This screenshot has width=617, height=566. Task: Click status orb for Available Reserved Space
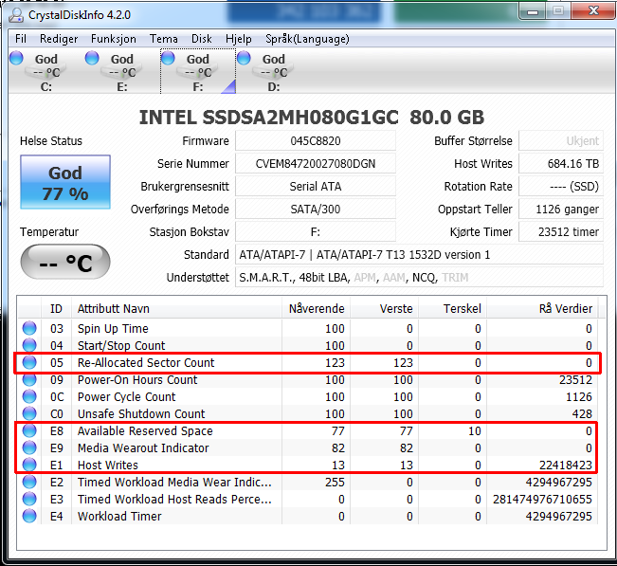(x=29, y=430)
